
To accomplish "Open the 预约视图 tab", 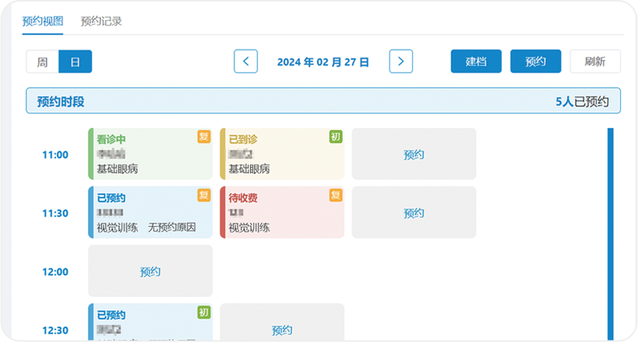I will coord(43,21).
